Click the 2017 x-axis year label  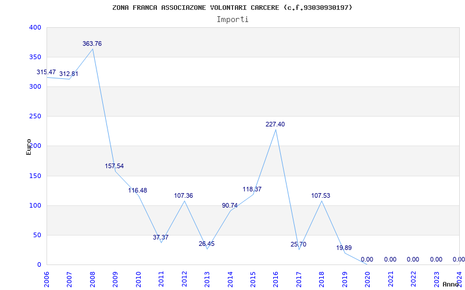tap(299, 279)
